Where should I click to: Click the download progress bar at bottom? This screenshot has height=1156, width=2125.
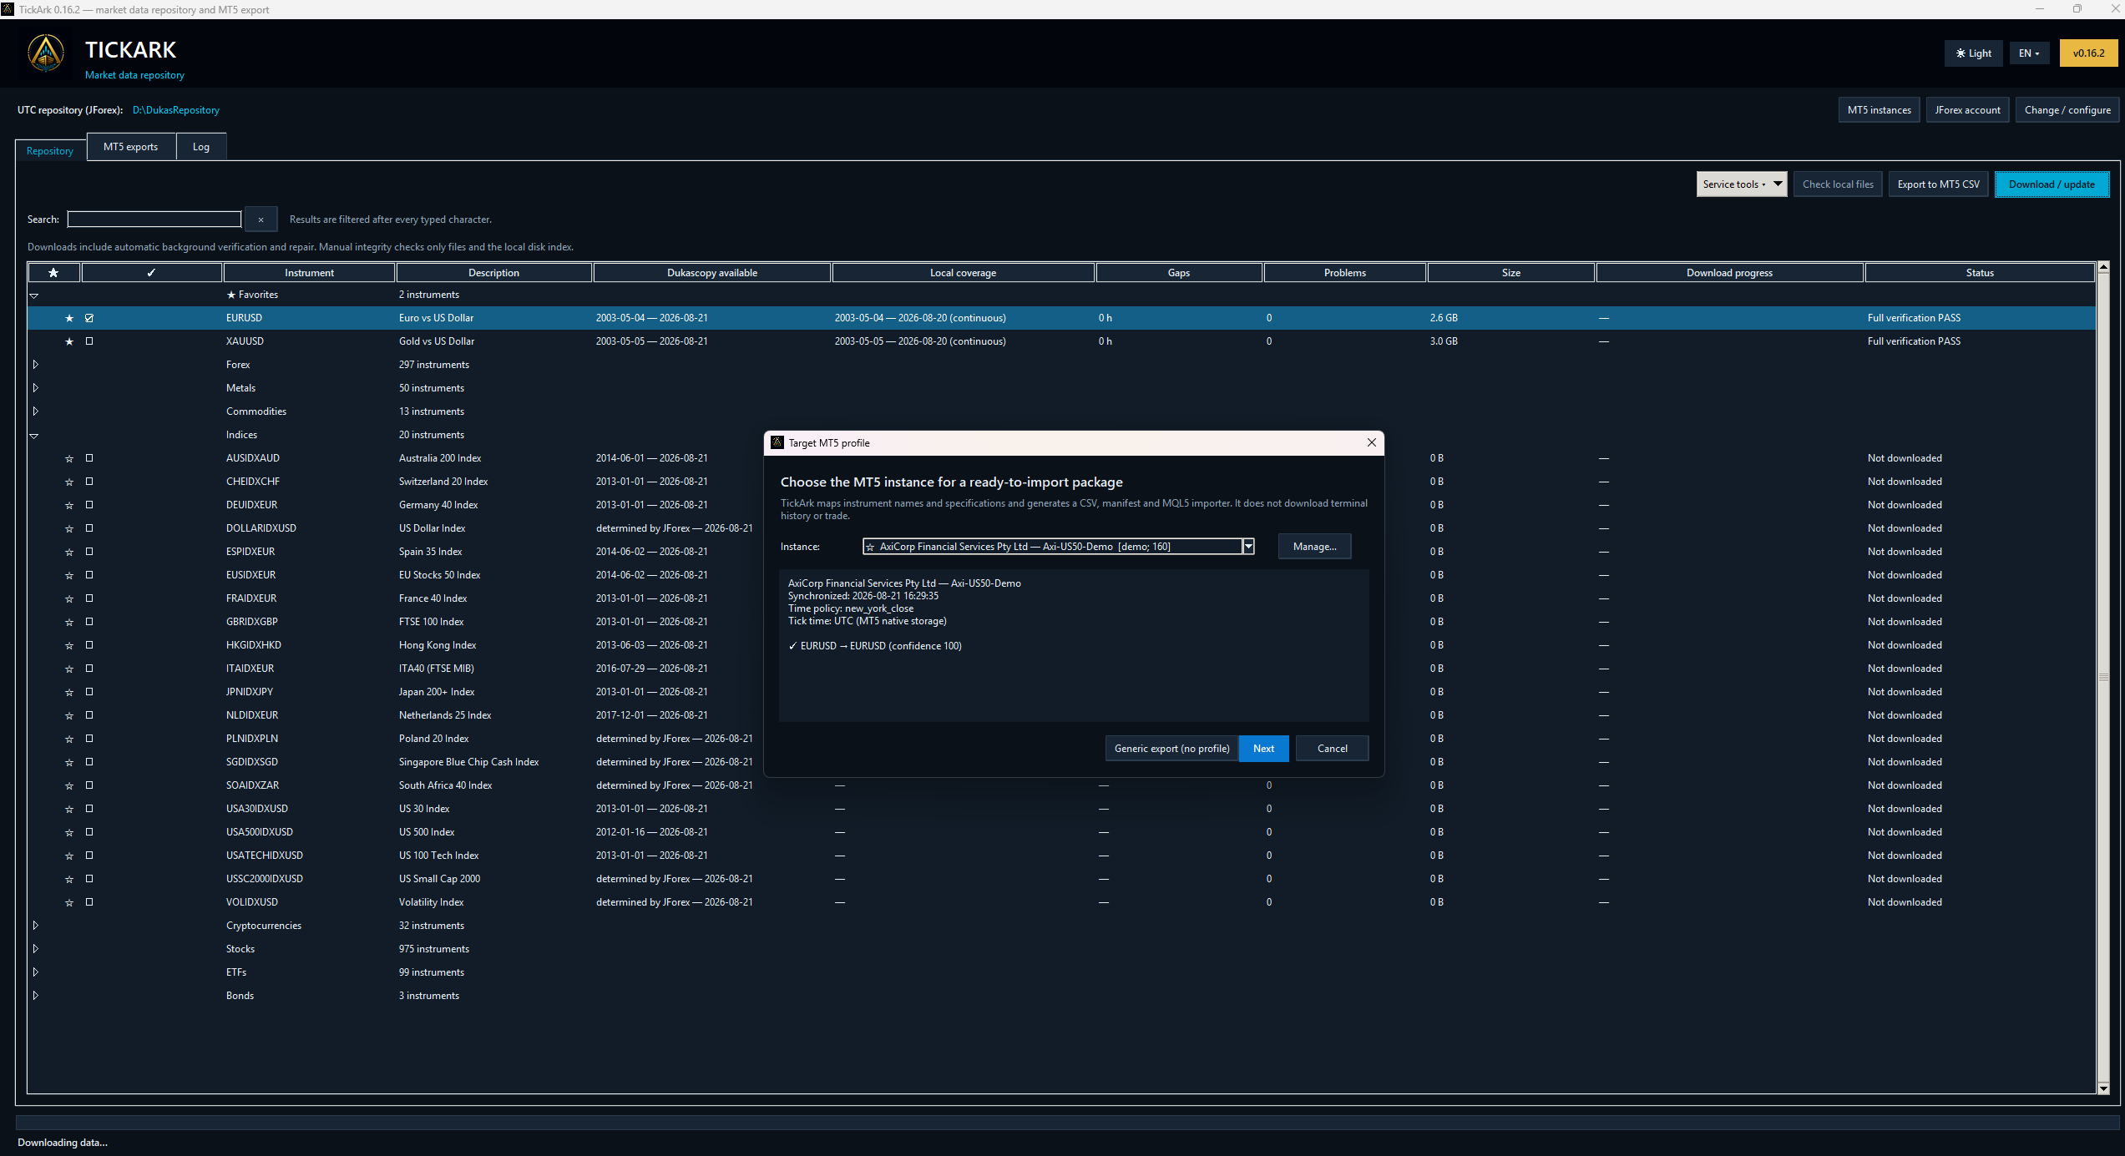pyautogui.click(x=1067, y=1122)
